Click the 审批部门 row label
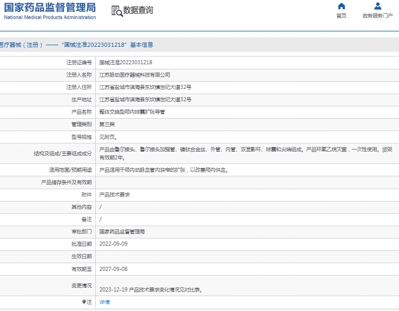 click(x=81, y=232)
